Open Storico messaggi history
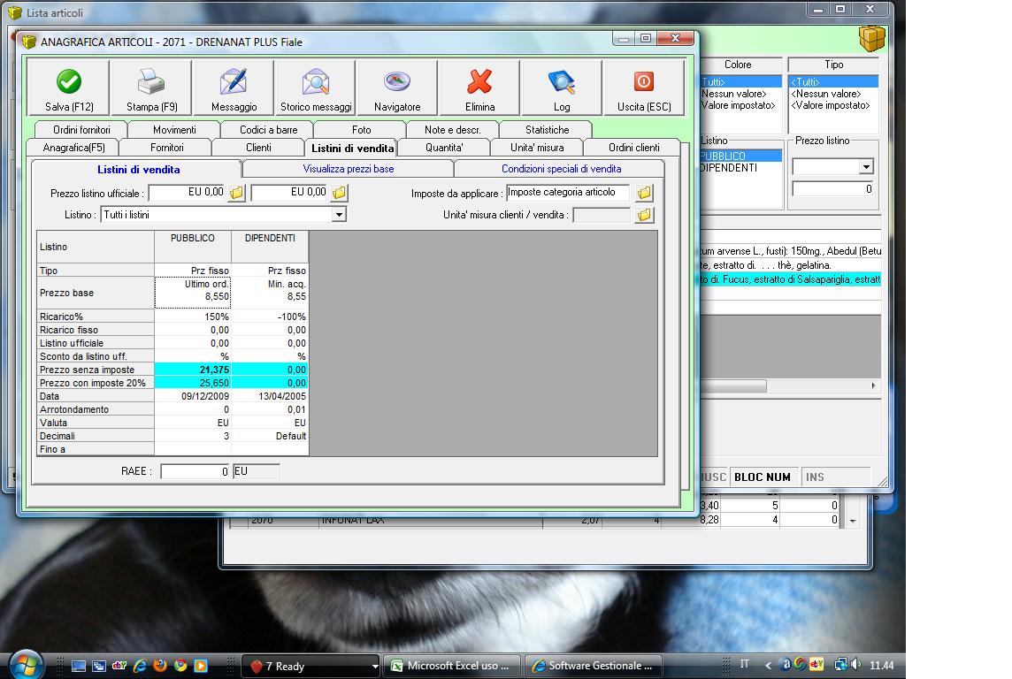 (316, 88)
